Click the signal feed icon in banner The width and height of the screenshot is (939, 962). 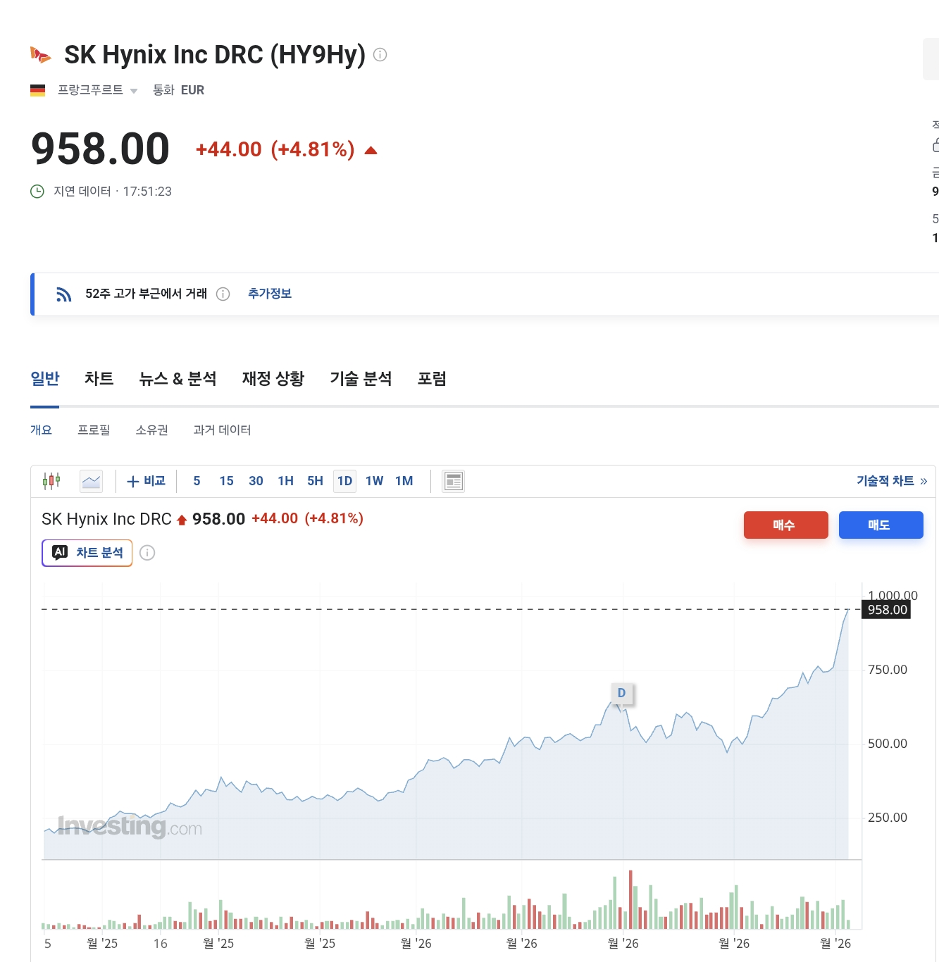[x=64, y=294]
